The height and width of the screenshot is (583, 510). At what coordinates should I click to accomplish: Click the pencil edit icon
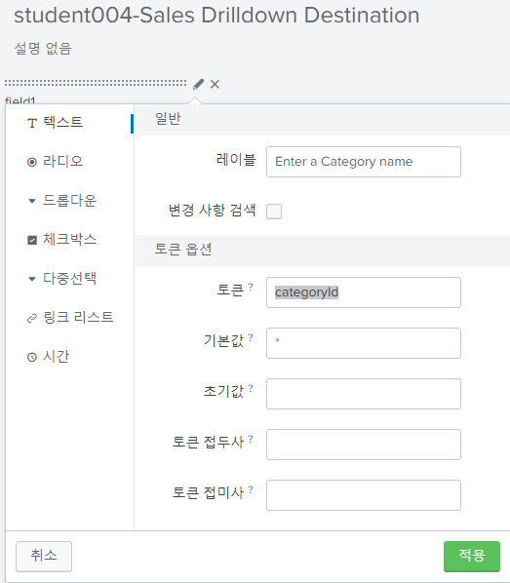(198, 84)
